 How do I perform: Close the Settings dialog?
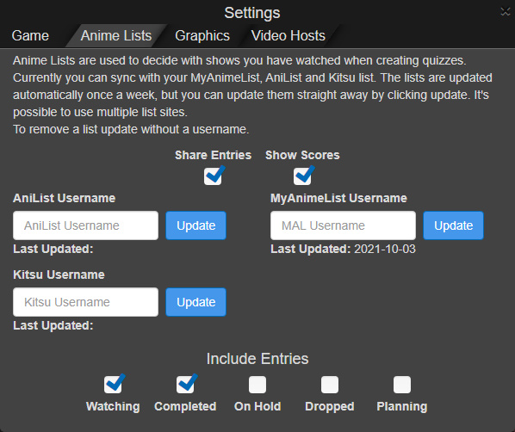506,12
